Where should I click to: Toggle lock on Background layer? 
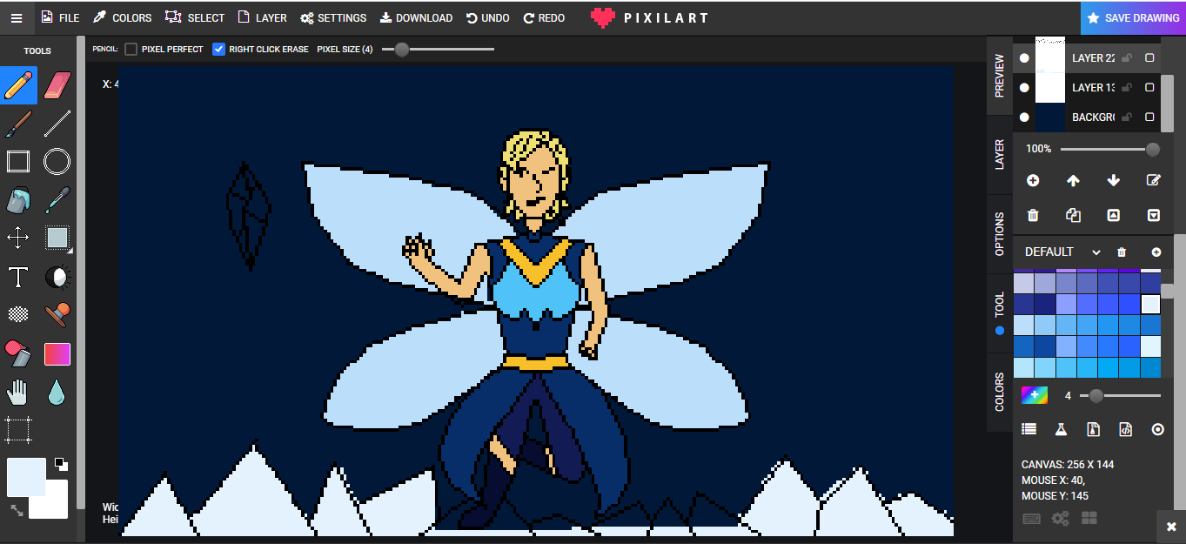click(x=1127, y=117)
